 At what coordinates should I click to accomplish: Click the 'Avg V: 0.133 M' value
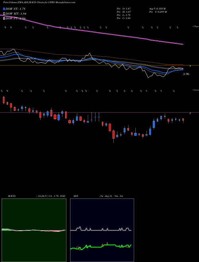(157, 9)
